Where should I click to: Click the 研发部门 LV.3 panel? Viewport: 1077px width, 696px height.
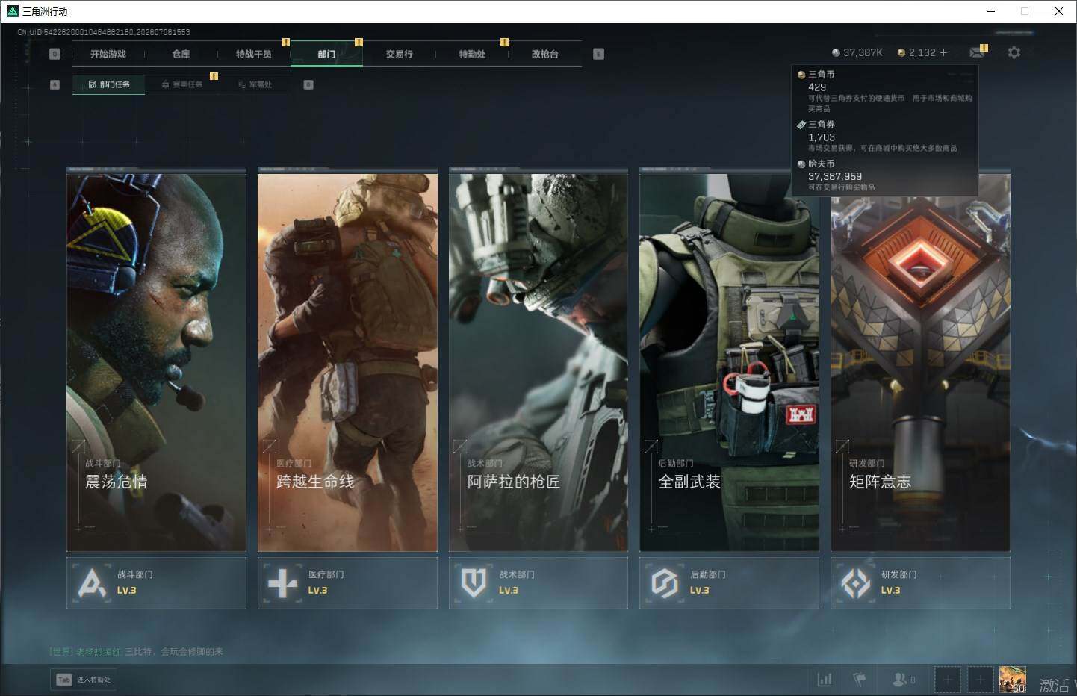point(920,582)
